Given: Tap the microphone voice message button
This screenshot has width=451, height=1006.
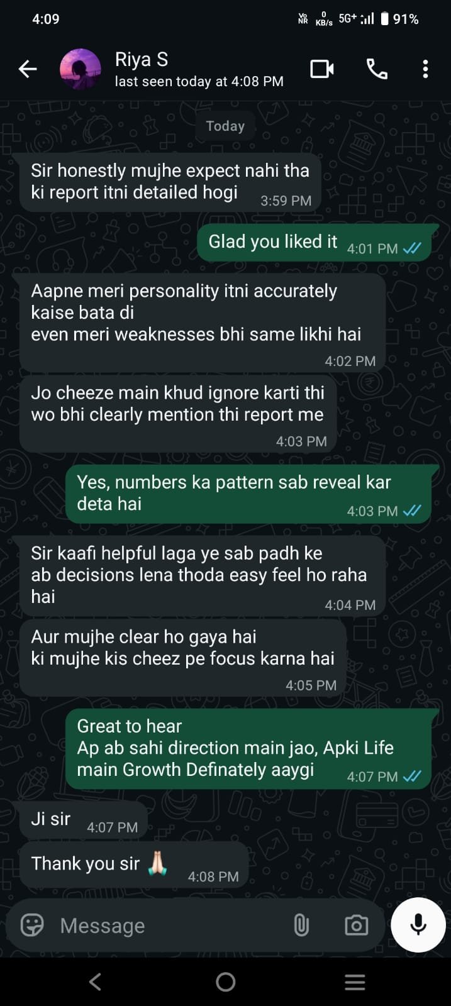Looking at the screenshot, I should (418, 925).
